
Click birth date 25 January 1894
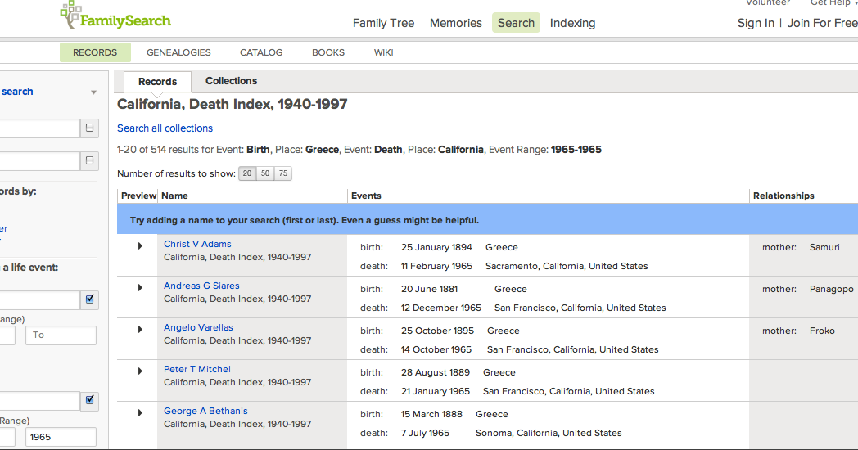pyautogui.click(x=436, y=247)
